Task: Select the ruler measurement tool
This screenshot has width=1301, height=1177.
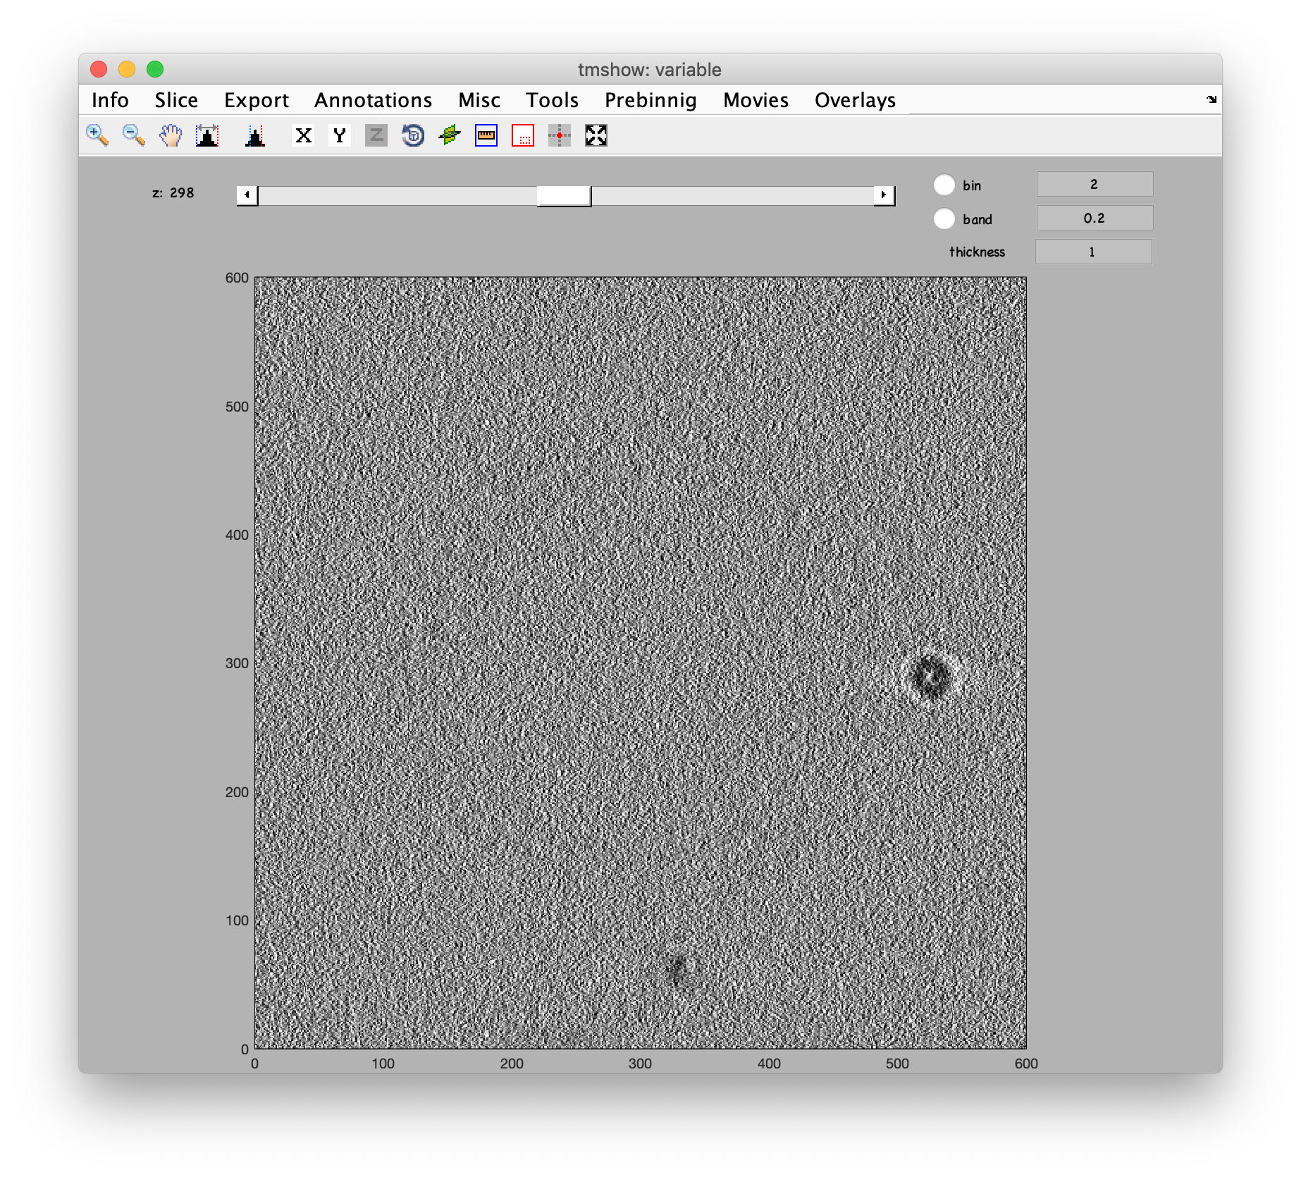Action: click(x=486, y=135)
